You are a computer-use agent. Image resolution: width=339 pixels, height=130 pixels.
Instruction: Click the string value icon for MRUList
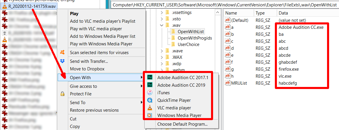pyautogui.click(x=228, y=83)
